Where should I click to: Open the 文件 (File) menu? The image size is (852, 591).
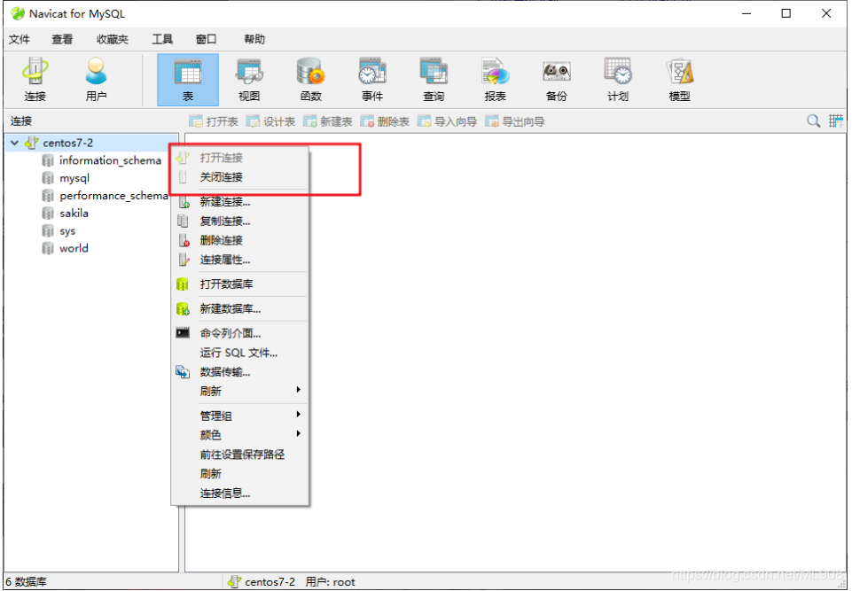click(20, 39)
